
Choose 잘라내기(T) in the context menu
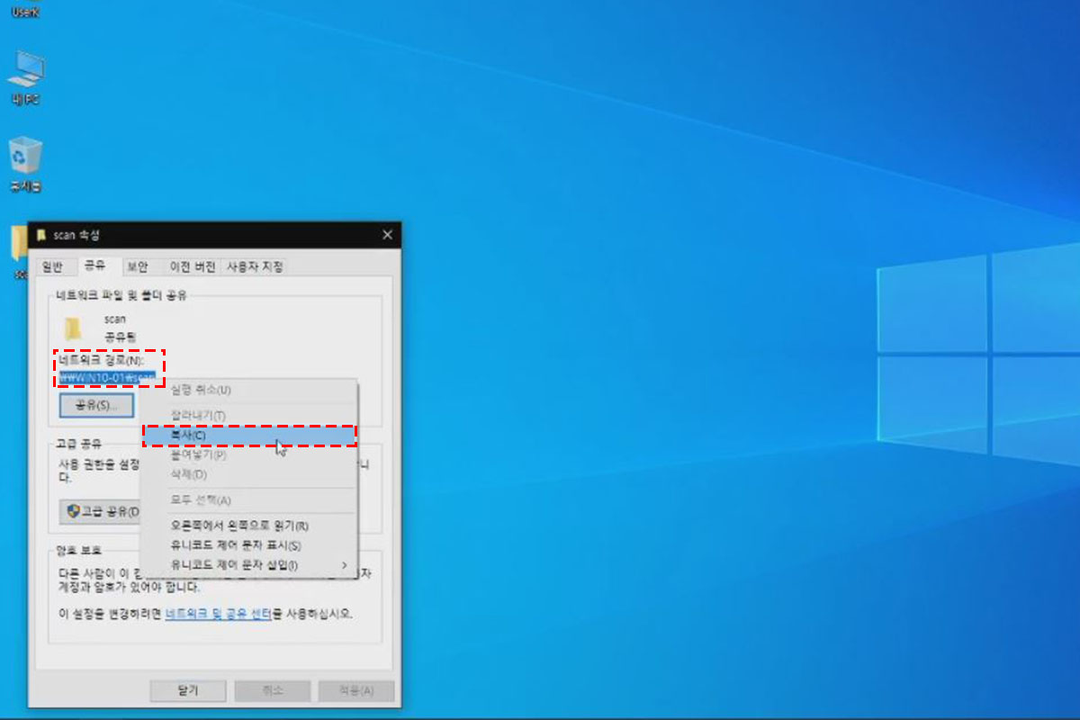(x=250, y=415)
